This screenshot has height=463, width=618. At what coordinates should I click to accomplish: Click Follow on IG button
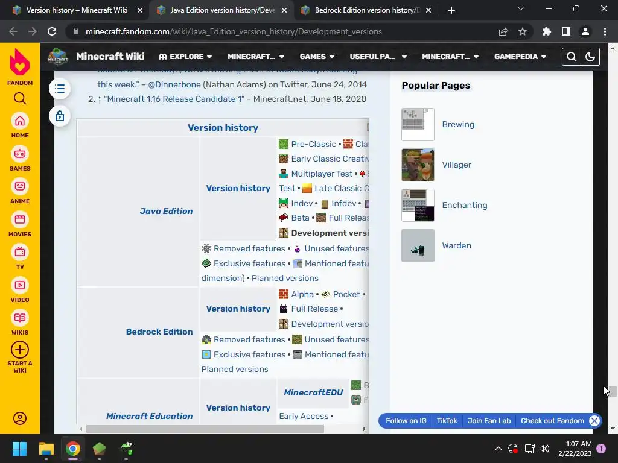[x=406, y=421]
